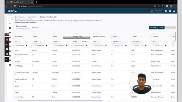Go to the Data Connect breadcrumb
The width and height of the screenshot is (182, 102).
coord(20,17)
